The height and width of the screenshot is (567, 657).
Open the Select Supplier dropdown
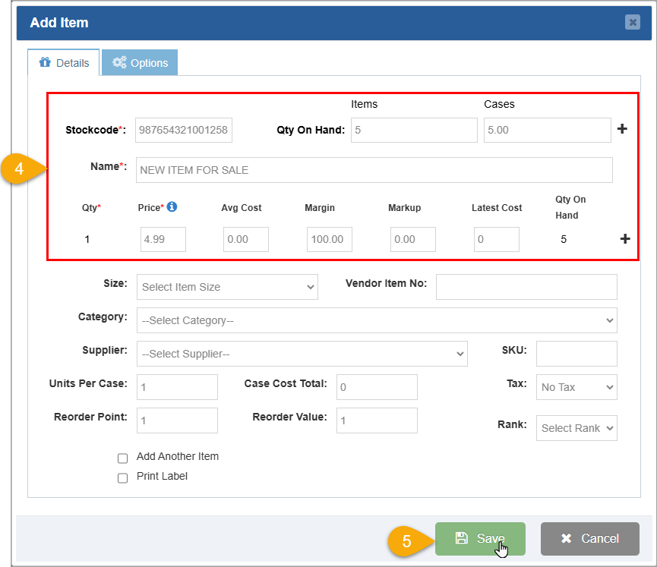click(x=302, y=354)
